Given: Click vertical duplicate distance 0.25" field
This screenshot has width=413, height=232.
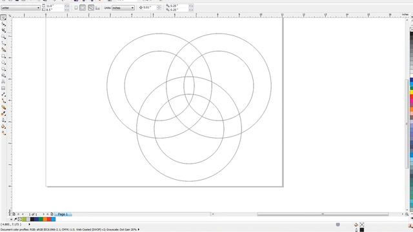Looking at the screenshot, I should pyautogui.click(x=179, y=10).
